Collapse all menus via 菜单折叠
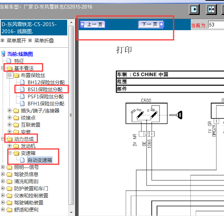Viewport: 224px width, 216px height. click(x=44, y=41)
